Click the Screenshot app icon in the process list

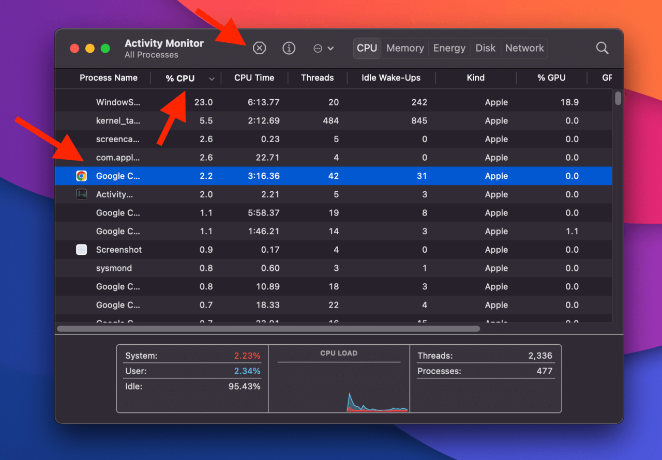pos(81,250)
